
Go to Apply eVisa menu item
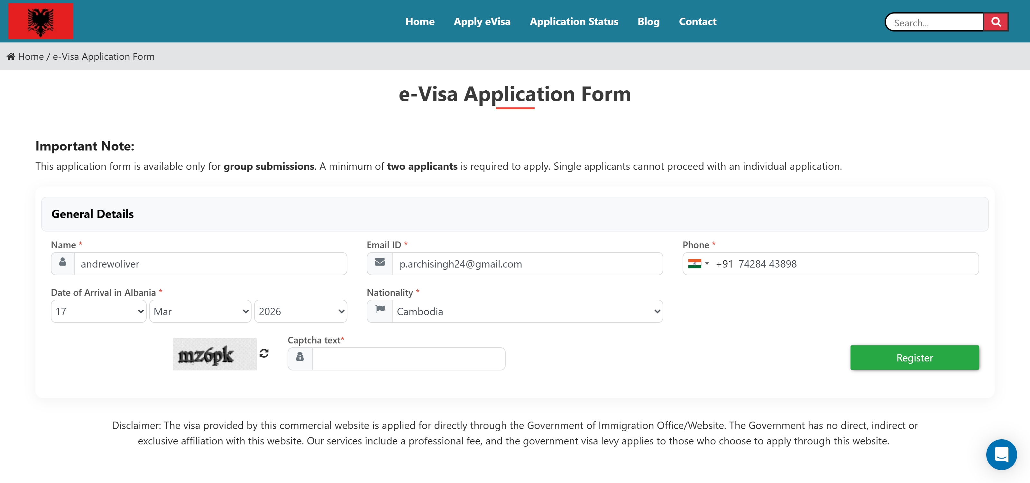pos(482,22)
